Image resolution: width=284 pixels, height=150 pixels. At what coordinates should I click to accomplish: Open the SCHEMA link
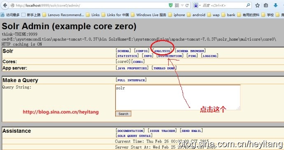(123, 51)
